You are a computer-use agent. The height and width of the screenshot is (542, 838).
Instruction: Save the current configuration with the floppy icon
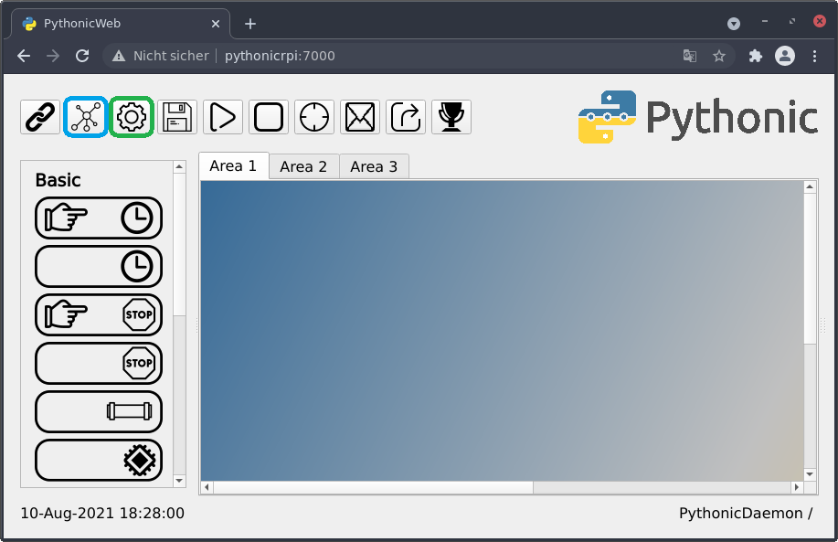point(177,117)
